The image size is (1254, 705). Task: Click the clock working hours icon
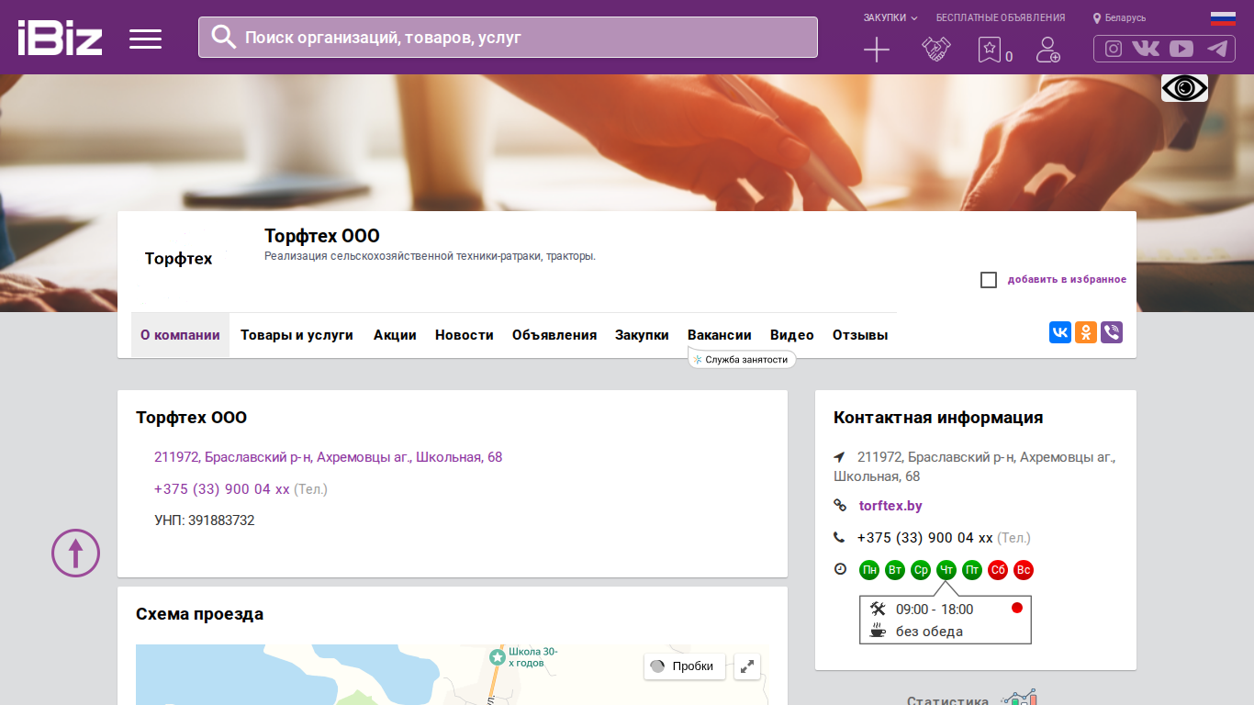click(x=840, y=569)
